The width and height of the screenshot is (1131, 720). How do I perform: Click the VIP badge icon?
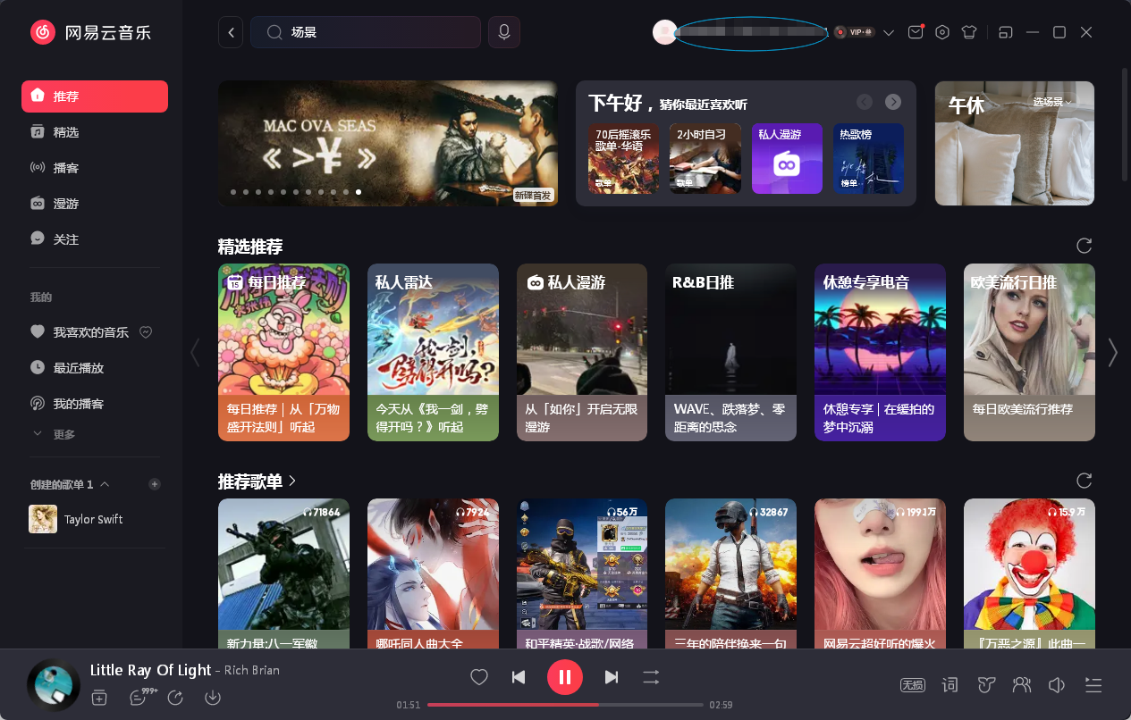click(x=854, y=32)
